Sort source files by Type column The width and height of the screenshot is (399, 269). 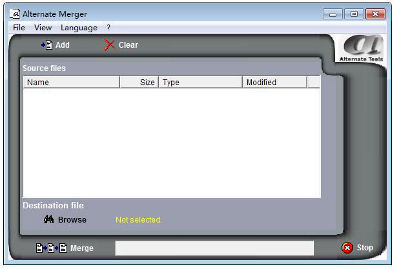click(201, 82)
